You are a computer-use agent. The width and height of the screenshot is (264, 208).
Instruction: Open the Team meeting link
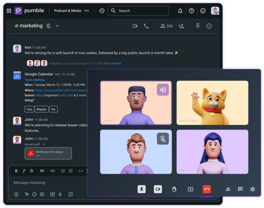[35, 80]
